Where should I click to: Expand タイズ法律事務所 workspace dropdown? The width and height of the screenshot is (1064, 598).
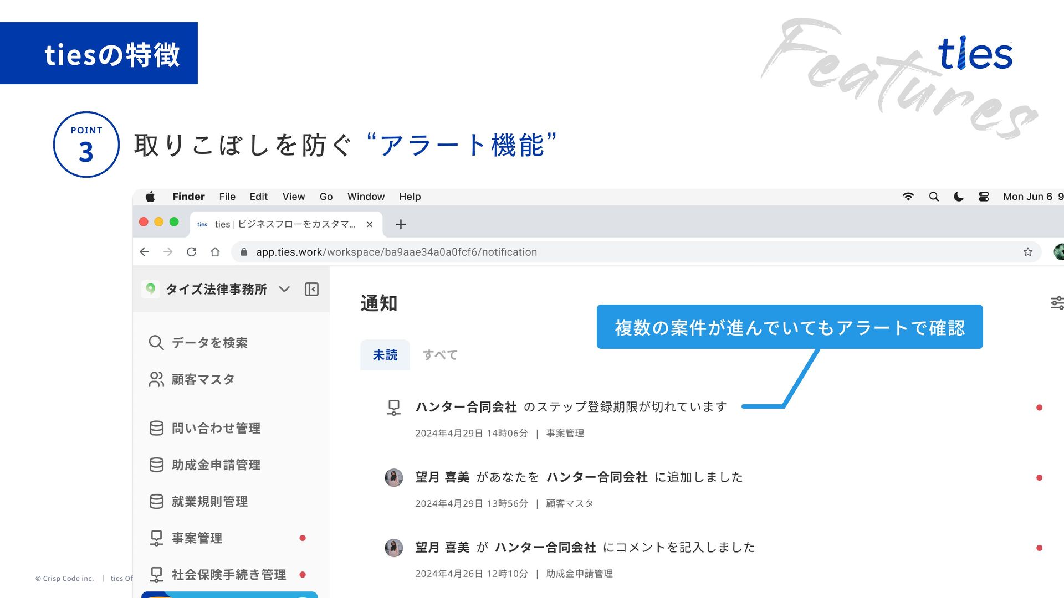[x=284, y=289]
